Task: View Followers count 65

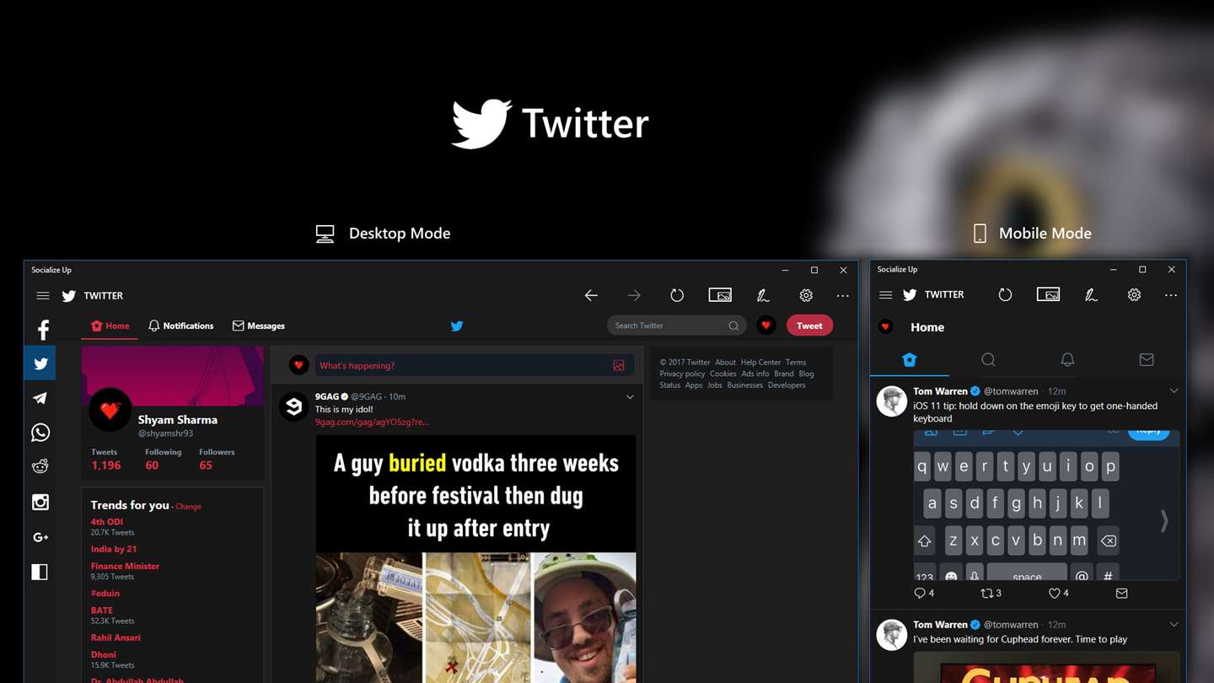Action: [206, 465]
